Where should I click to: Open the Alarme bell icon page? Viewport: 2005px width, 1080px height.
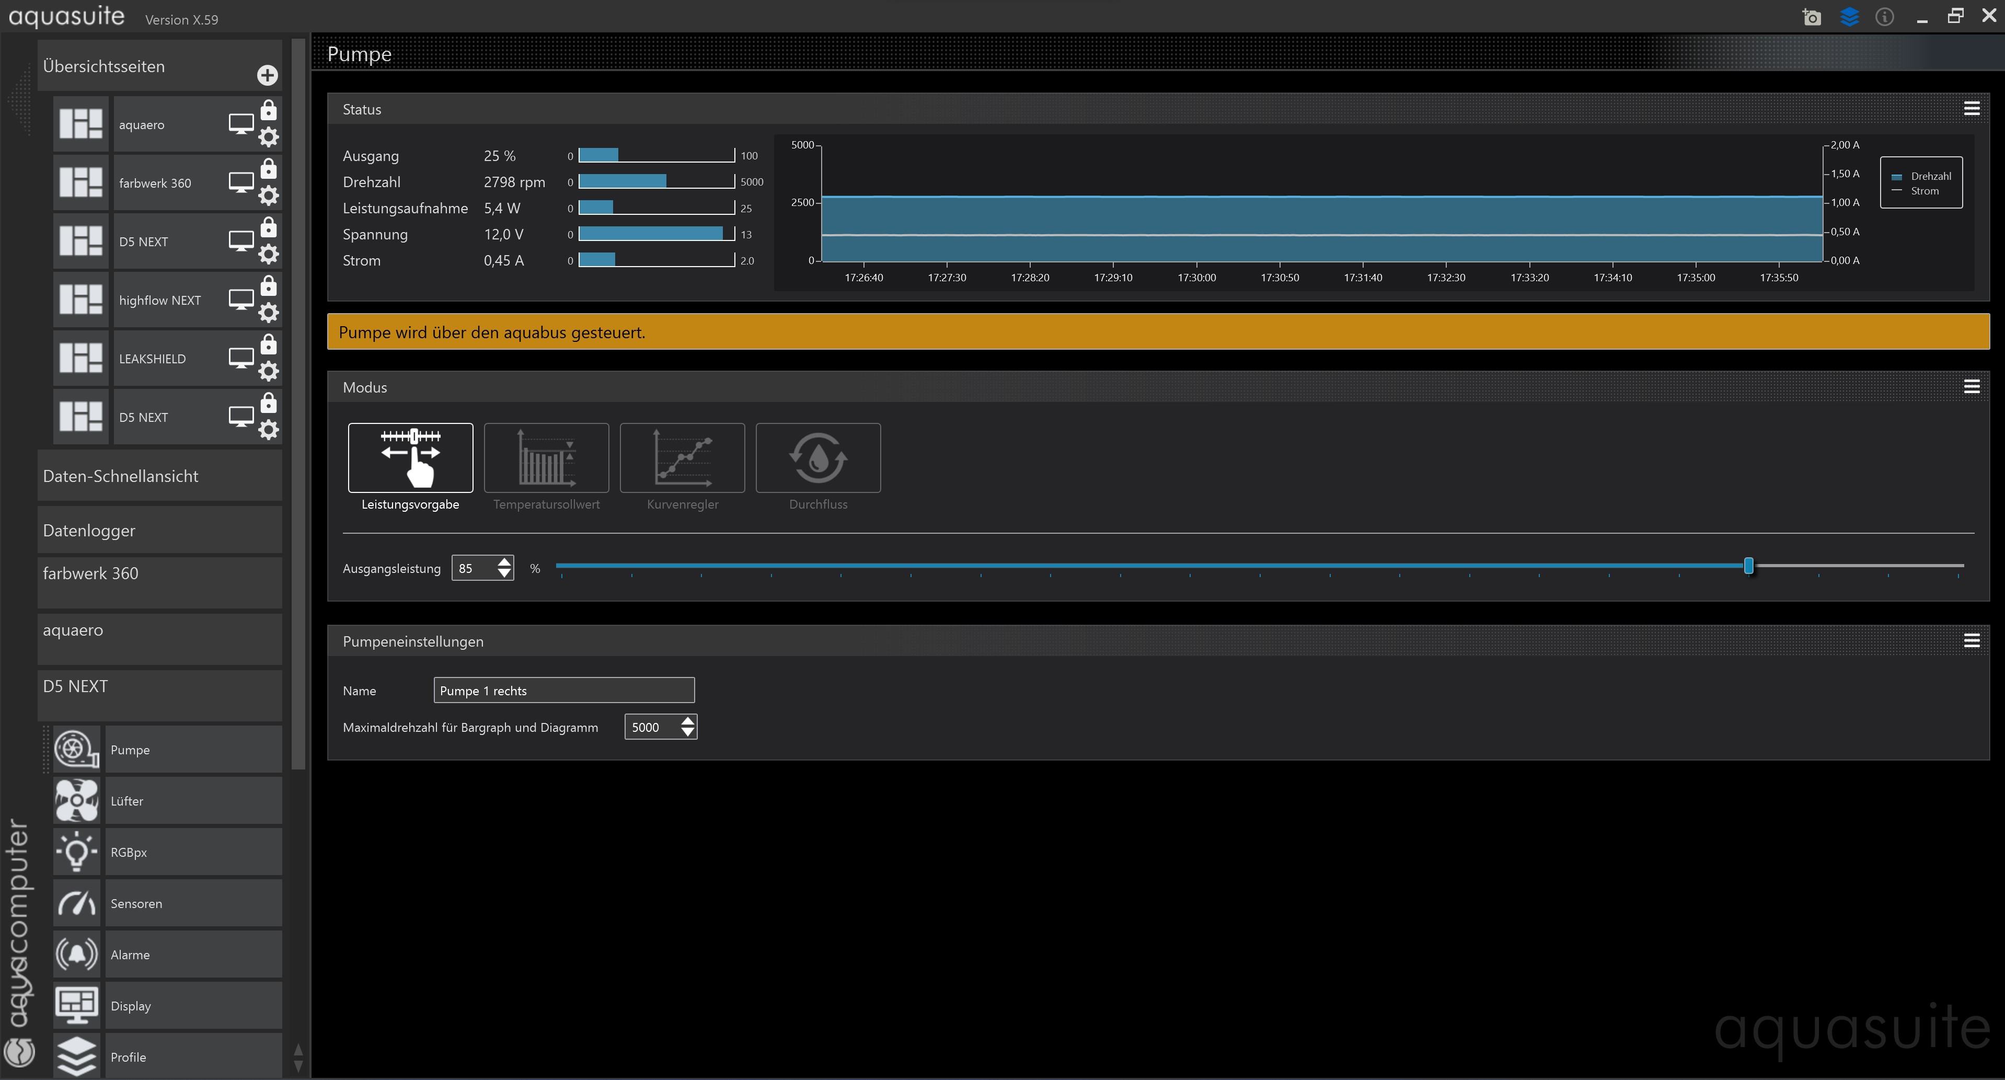pyautogui.click(x=76, y=955)
